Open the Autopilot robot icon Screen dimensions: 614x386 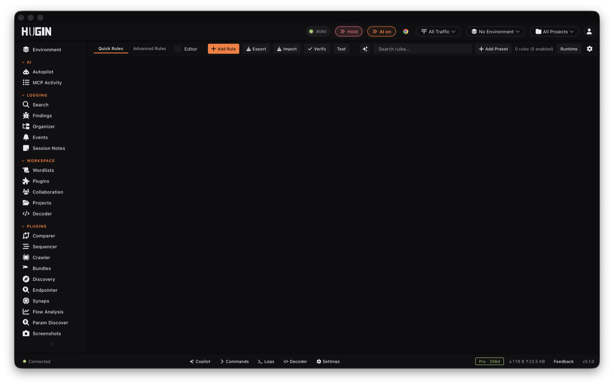pos(26,72)
